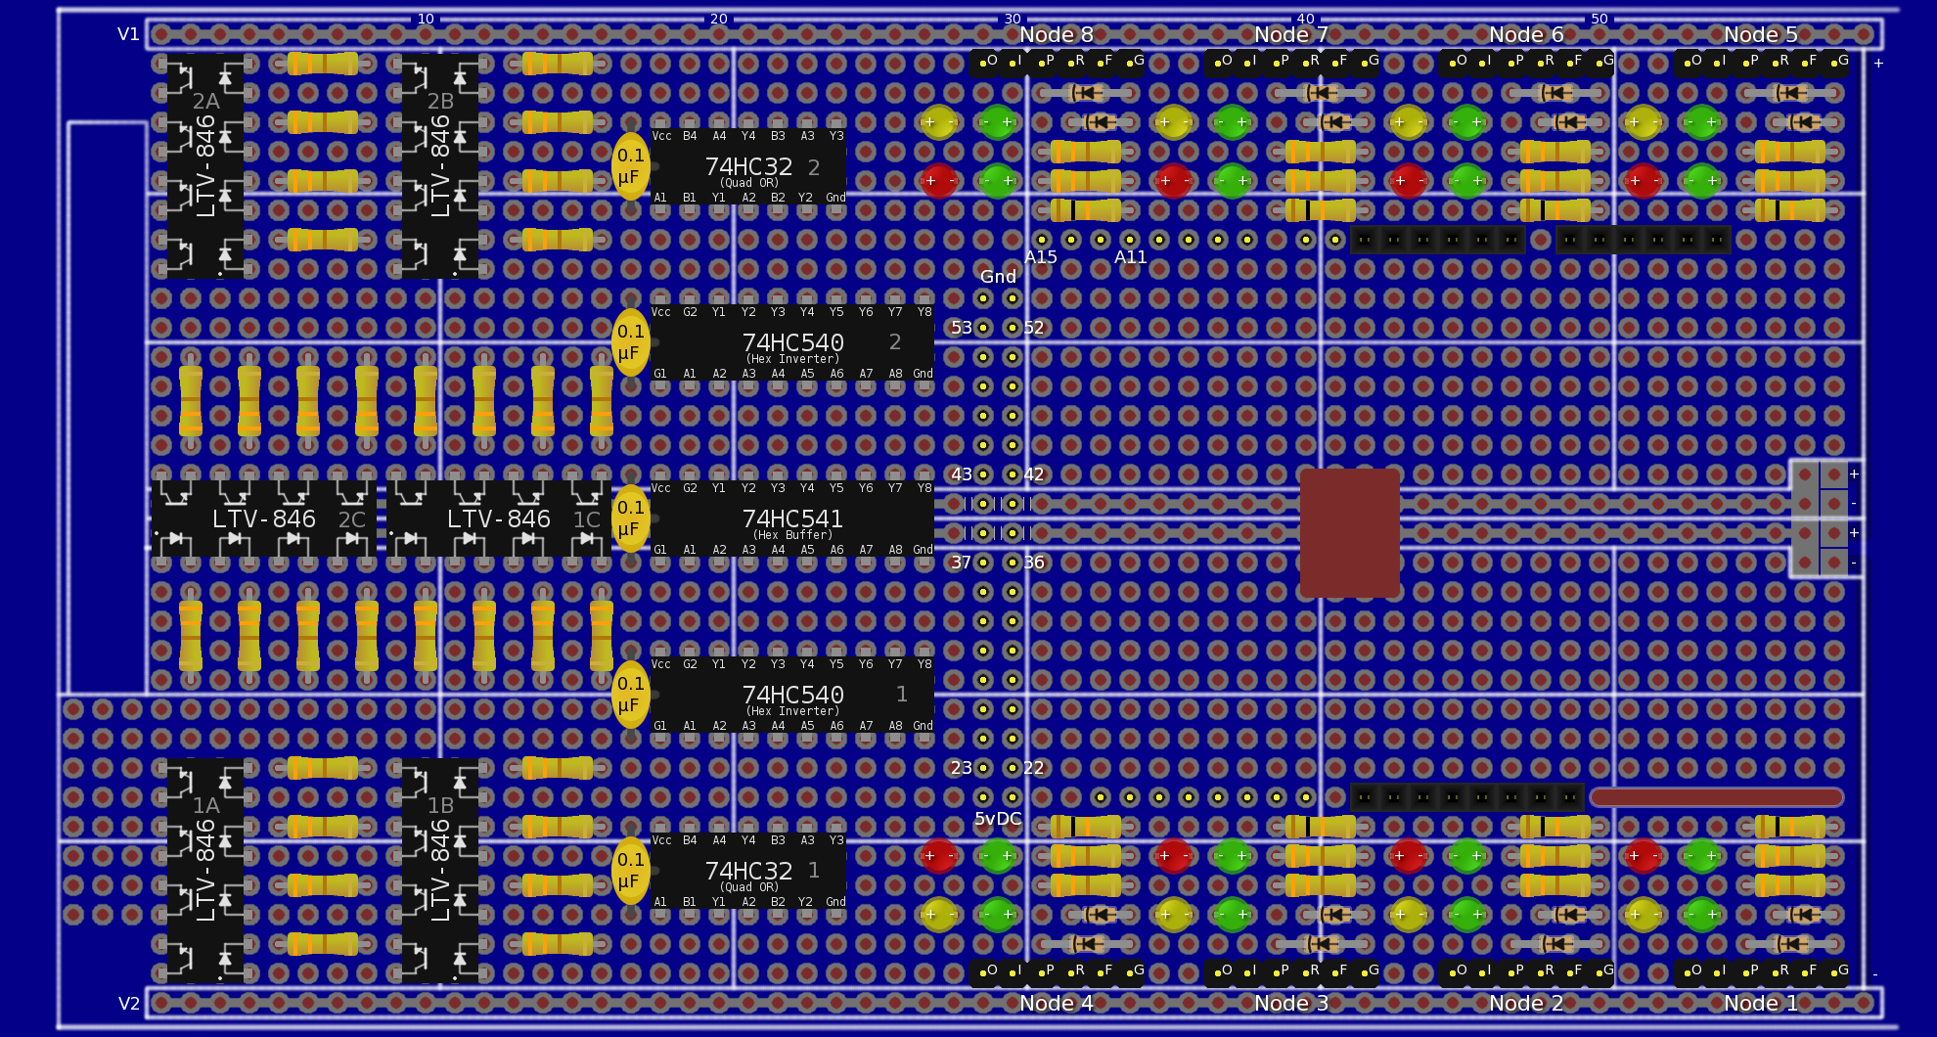Pick the yellow LED under Node 6
The width and height of the screenshot is (1937, 1037).
(1409, 122)
